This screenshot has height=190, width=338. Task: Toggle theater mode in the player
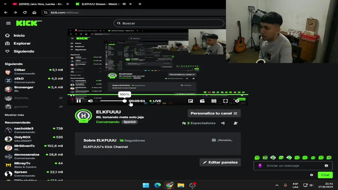pos(214,101)
